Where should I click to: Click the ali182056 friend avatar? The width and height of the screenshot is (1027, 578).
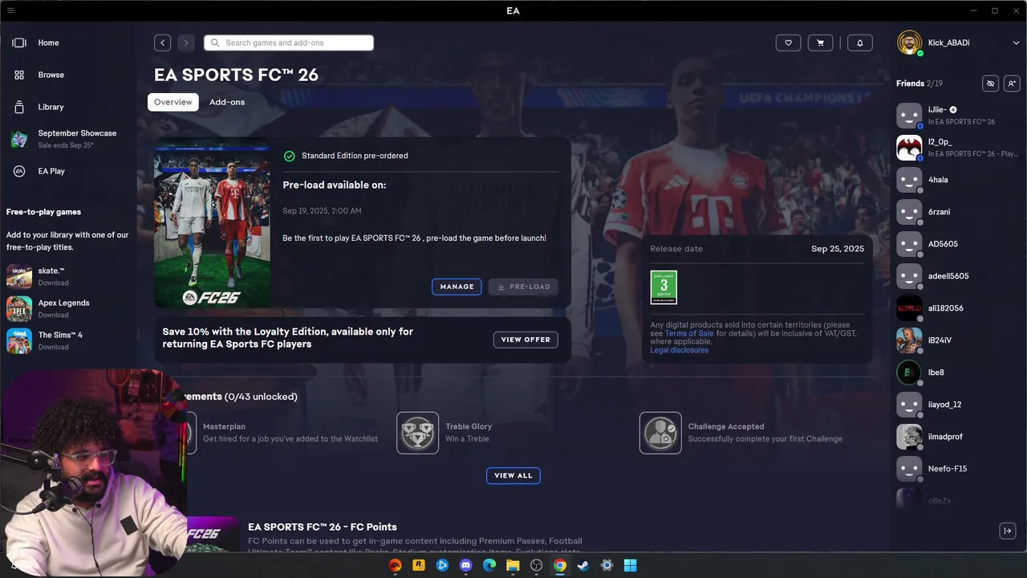coord(909,308)
